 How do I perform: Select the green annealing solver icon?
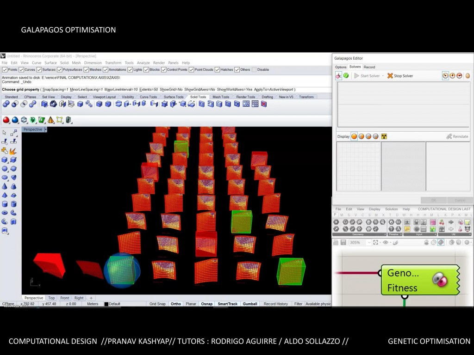346,76
